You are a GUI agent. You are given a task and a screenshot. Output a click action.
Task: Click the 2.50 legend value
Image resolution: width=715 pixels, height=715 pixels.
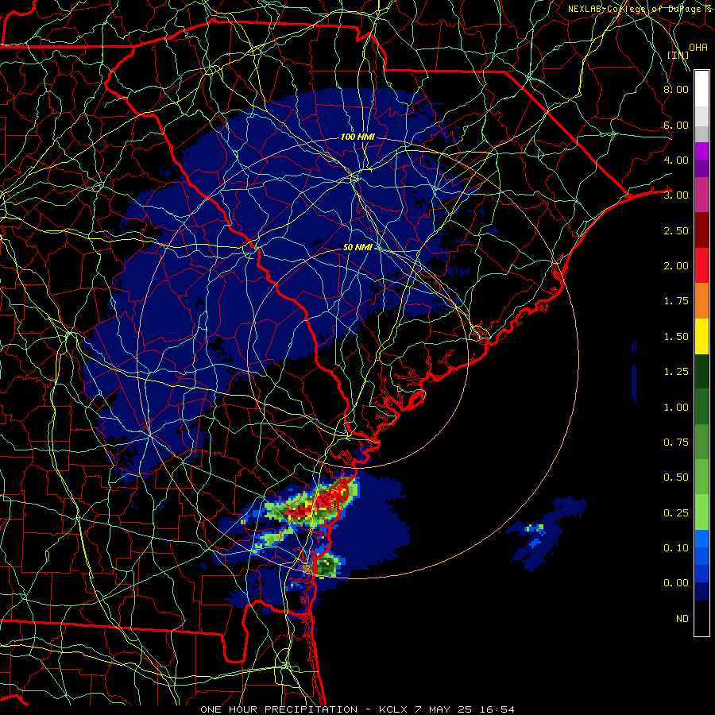676,230
